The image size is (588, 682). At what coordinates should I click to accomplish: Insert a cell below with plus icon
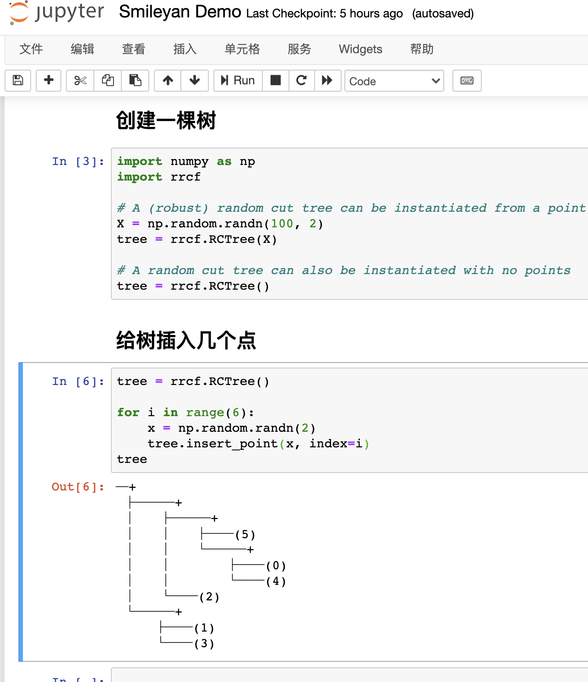[x=49, y=81]
